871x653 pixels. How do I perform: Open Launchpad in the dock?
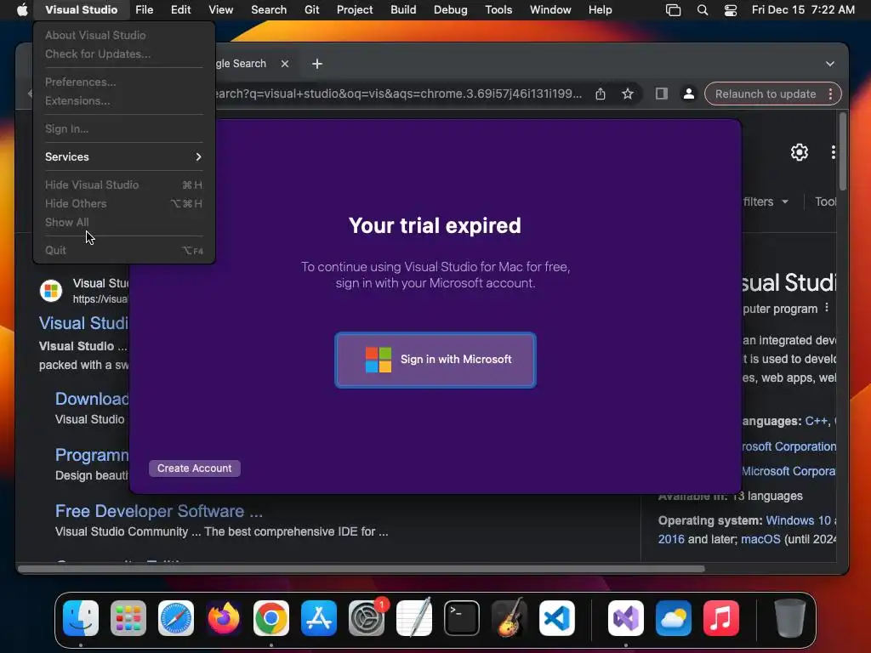tap(128, 617)
